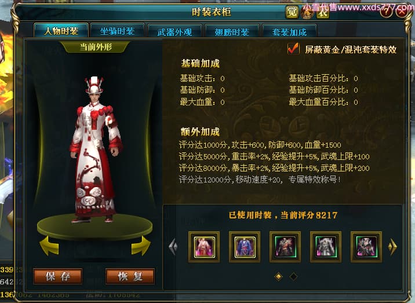The image size is (415, 303).
Task: Select the blue robe costume icon
Action: (245, 247)
